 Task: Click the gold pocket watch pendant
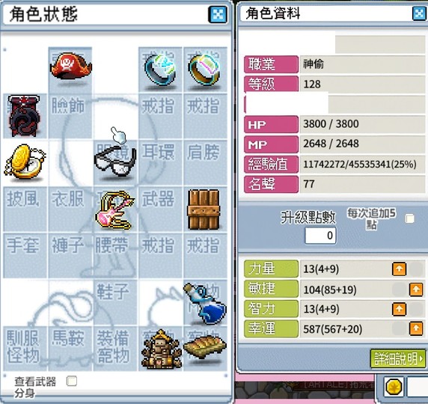[25, 162]
